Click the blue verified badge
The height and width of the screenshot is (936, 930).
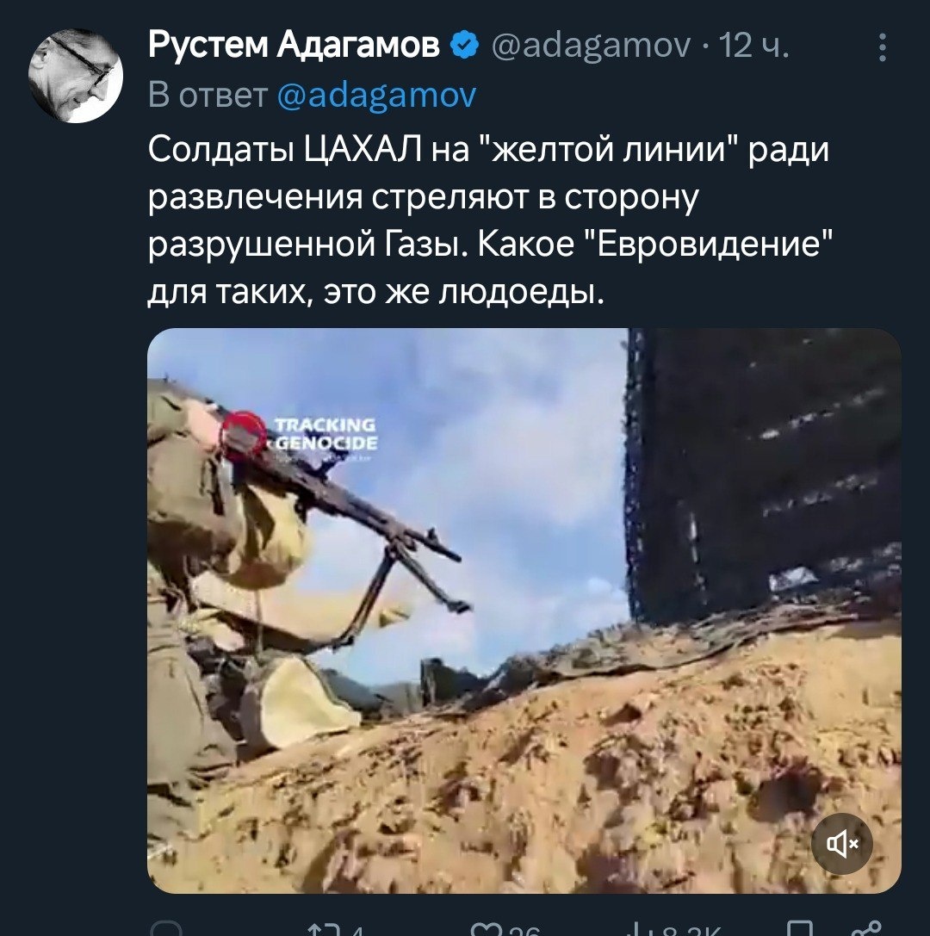point(464,46)
